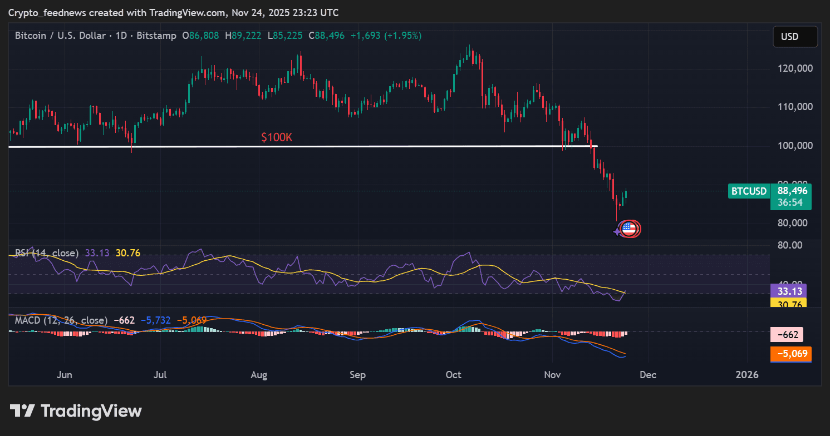Click the 2026 label on the time axis
This screenshot has width=830, height=436.
(747, 375)
